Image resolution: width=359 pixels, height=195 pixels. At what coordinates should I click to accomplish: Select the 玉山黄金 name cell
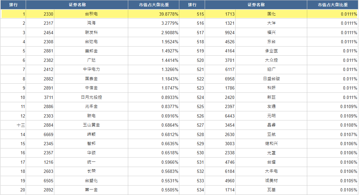tap(91, 125)
